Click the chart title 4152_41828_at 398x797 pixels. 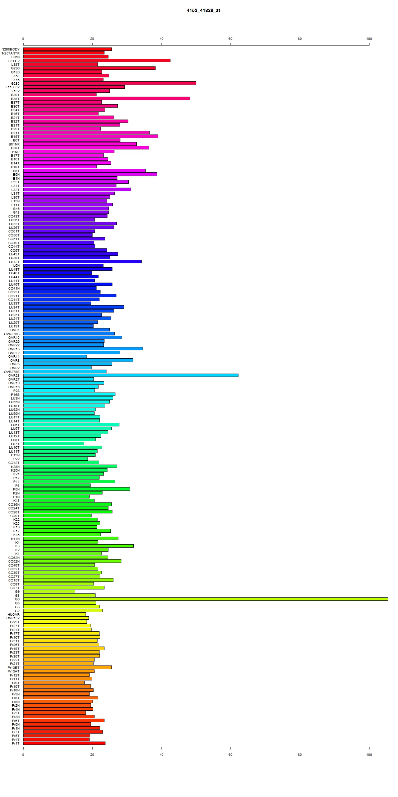pyautogui.click(x=203, y=10)
